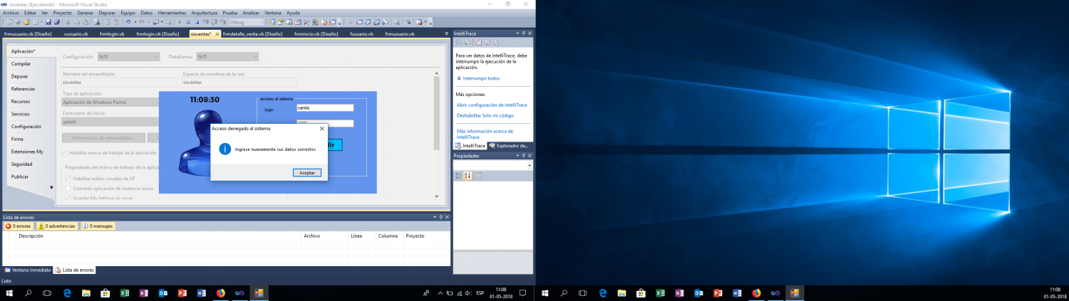Click 'Deshabilitar Solo mi código' link
Viewport: 1069px width, 301px height.
tap(485, 115)
